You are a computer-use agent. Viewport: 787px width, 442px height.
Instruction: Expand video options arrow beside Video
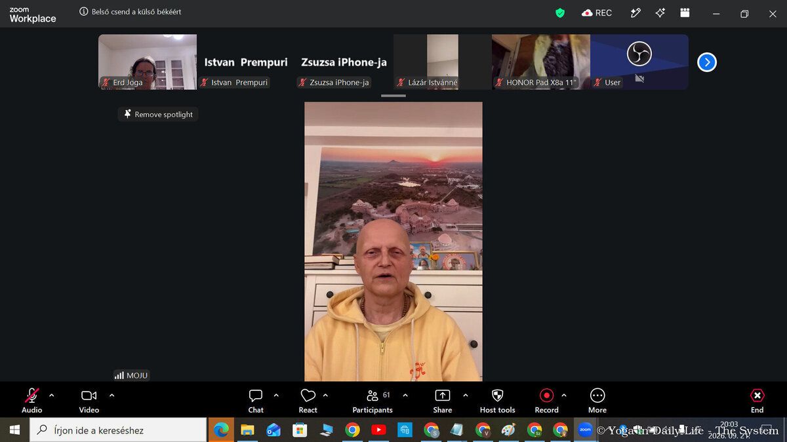pos(111,395)
